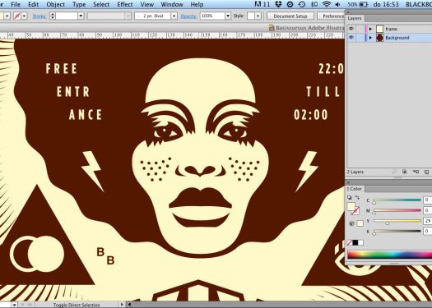
Task: Open the graphic Style dropdown
Action: tap(258, 16)
